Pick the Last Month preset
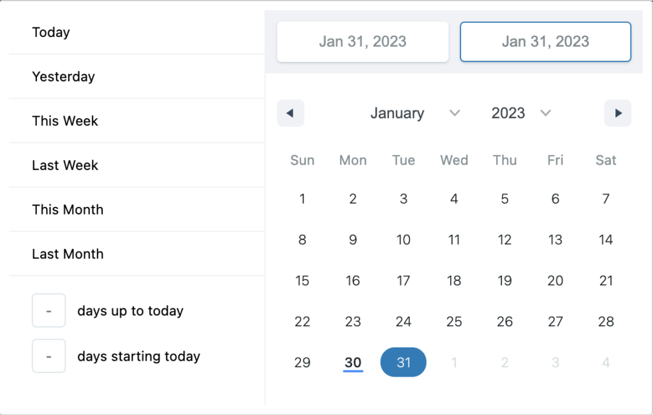Image resolution: width=653 pixels, height=415 pixels. [137, 253]
